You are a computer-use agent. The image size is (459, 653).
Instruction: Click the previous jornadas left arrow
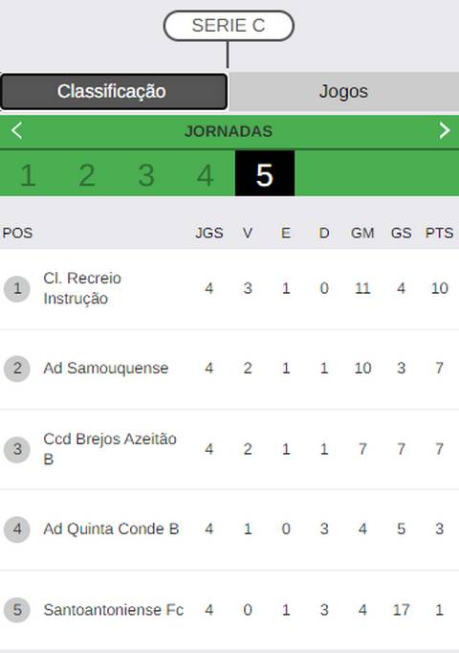tap(16, 131)
